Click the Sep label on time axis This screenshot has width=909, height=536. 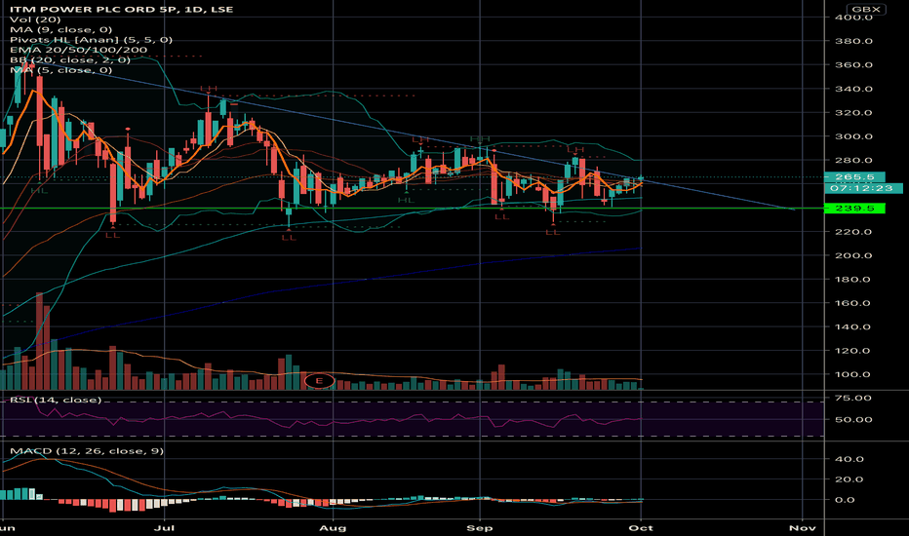pos(480,528)
